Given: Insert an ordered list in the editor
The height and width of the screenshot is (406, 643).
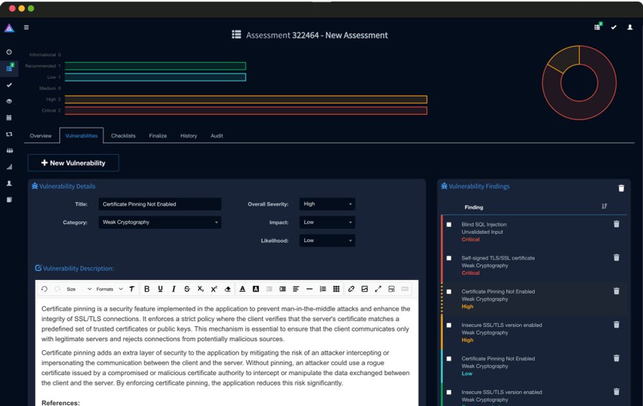Looking at the screenshot, I should tap(323, 289).
